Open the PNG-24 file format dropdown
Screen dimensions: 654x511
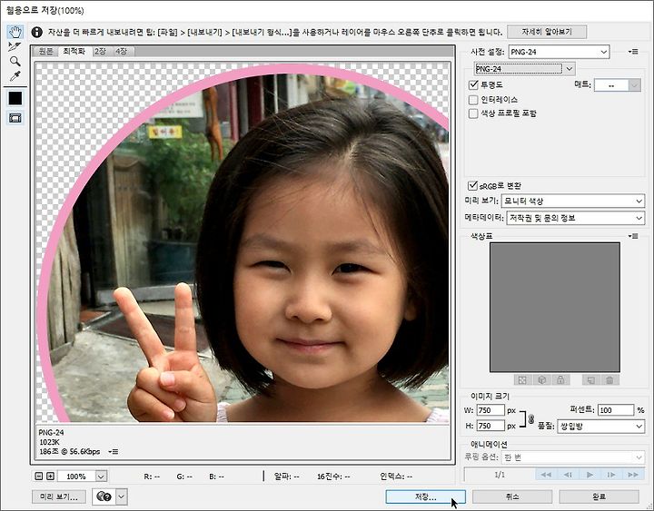click(525, 68)
